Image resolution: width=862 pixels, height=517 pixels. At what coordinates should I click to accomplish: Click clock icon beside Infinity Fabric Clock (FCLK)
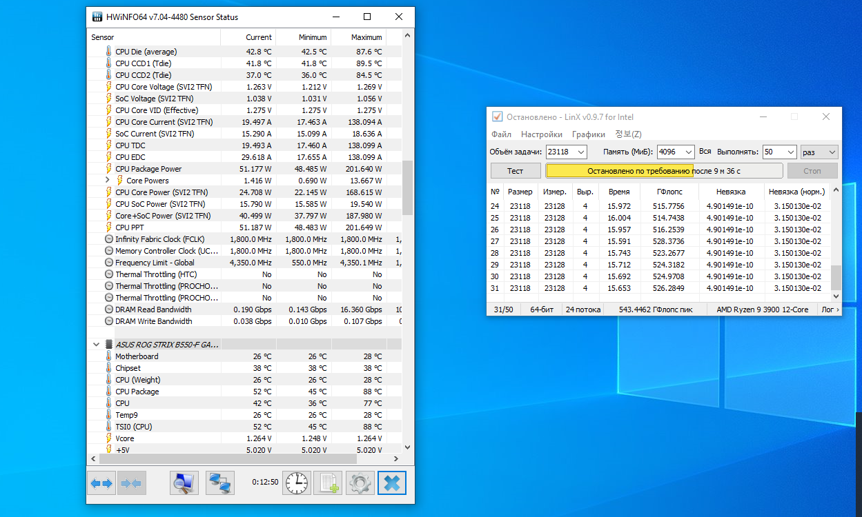click(x=108, y=239)
